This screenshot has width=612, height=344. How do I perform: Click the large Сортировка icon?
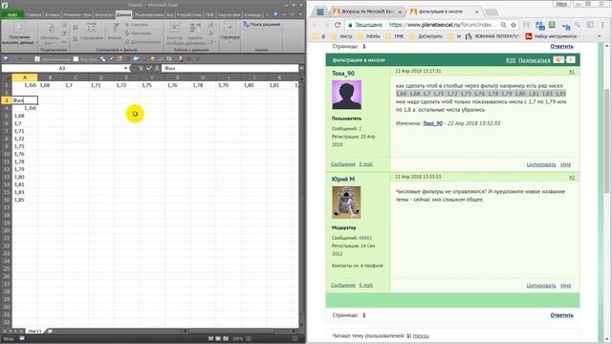coord(92,28)
